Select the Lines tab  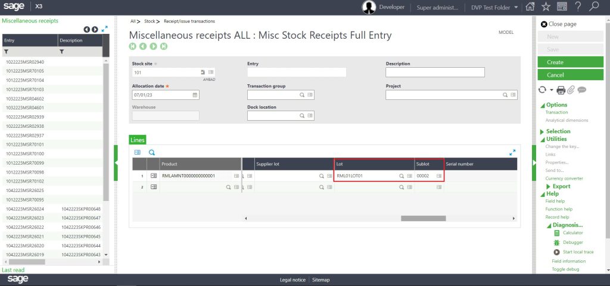(x=138, y=140)
